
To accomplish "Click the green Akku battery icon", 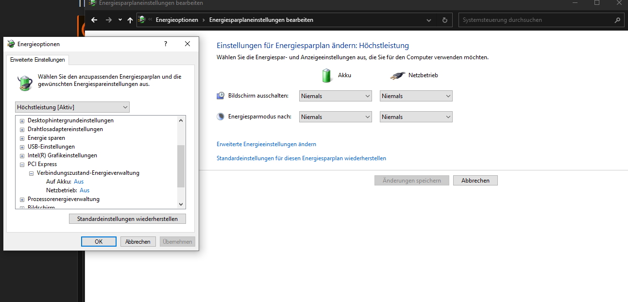I will [327, 75].
